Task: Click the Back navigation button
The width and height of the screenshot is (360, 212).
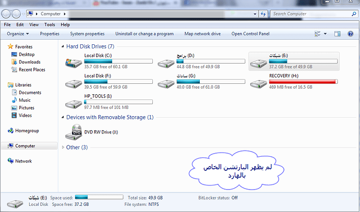Action: (6, 14)
